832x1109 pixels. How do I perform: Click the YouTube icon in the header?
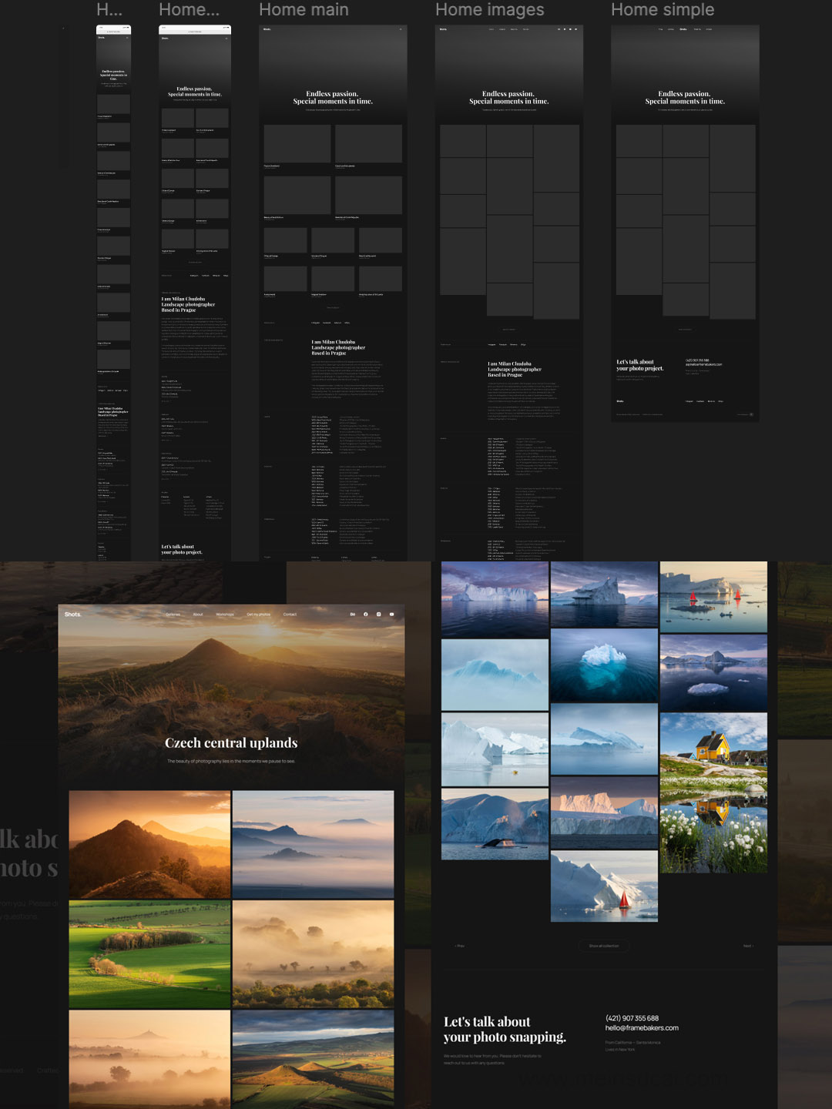pyautogui.click(x=392, y=615)
